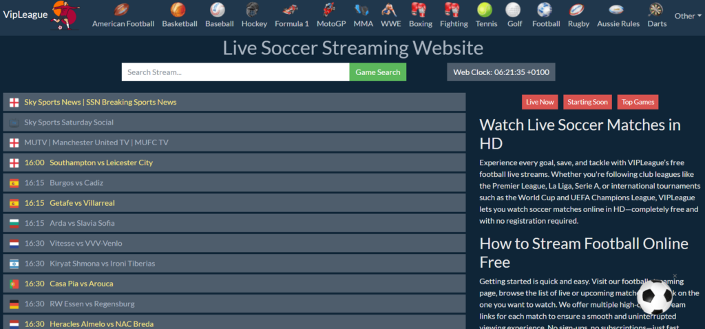Open the Baseball icon
705x329 pixels.
[218, 10]
